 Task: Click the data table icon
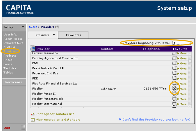[33, 120]
